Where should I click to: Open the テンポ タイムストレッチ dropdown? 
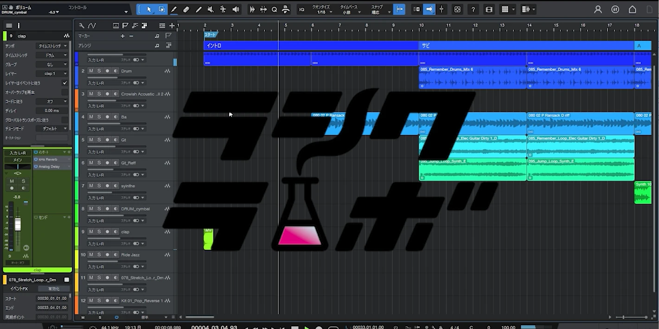coord(52,46)
